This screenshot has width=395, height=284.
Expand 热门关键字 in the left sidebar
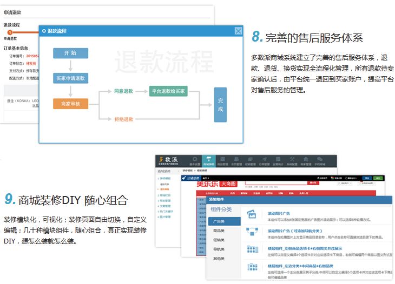coord(165,211)
